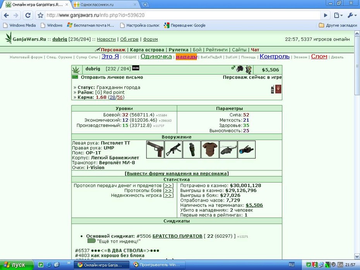Open Проигрыватель Windows taskbar button
The width and height of the screenshot is (360, 270).
158,265
